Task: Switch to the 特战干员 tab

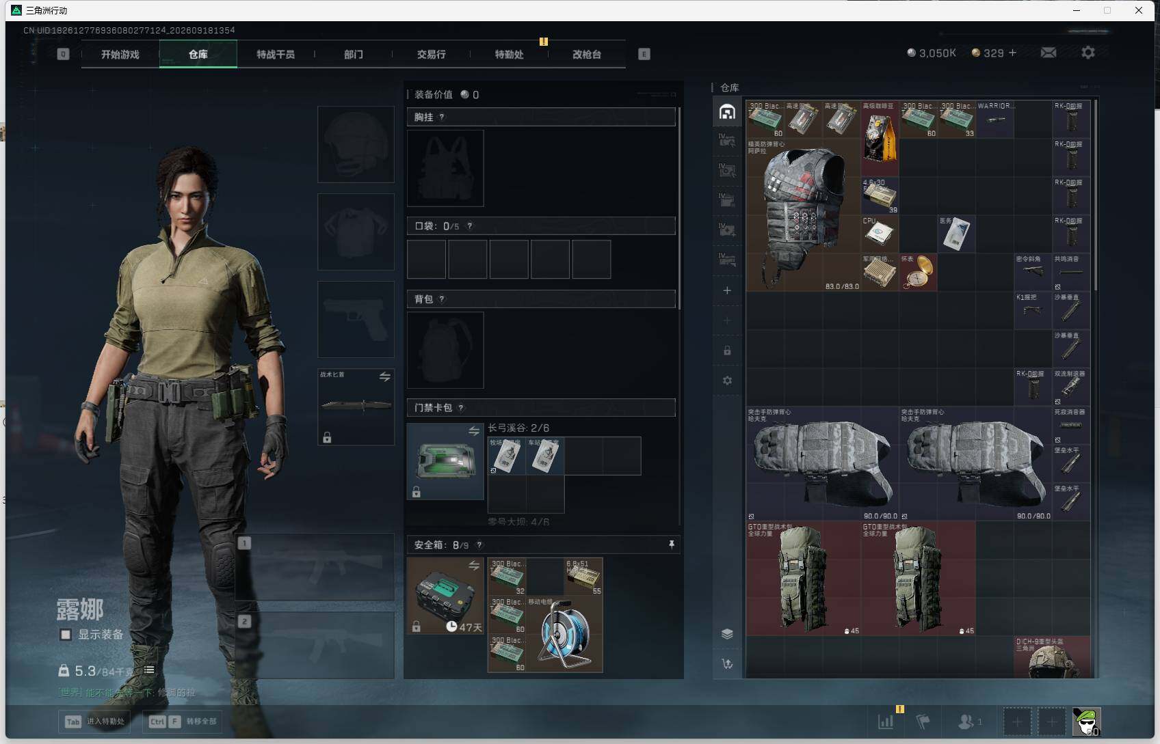Action: 276,54
